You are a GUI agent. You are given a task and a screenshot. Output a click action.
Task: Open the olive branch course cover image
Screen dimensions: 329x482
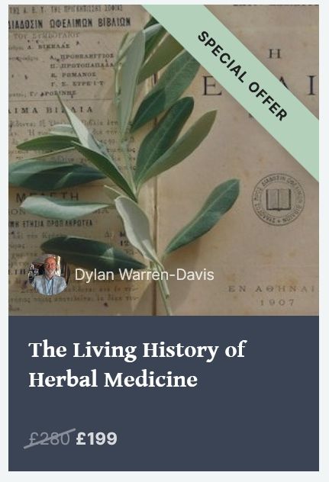pyautogui.click(x=163, y=160)
